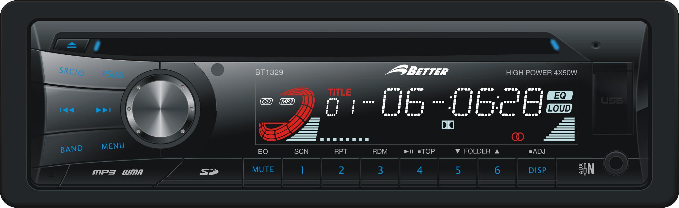Skip to the previous track
Viewport: 679px width, 208px height.
(x=67, y=110)
